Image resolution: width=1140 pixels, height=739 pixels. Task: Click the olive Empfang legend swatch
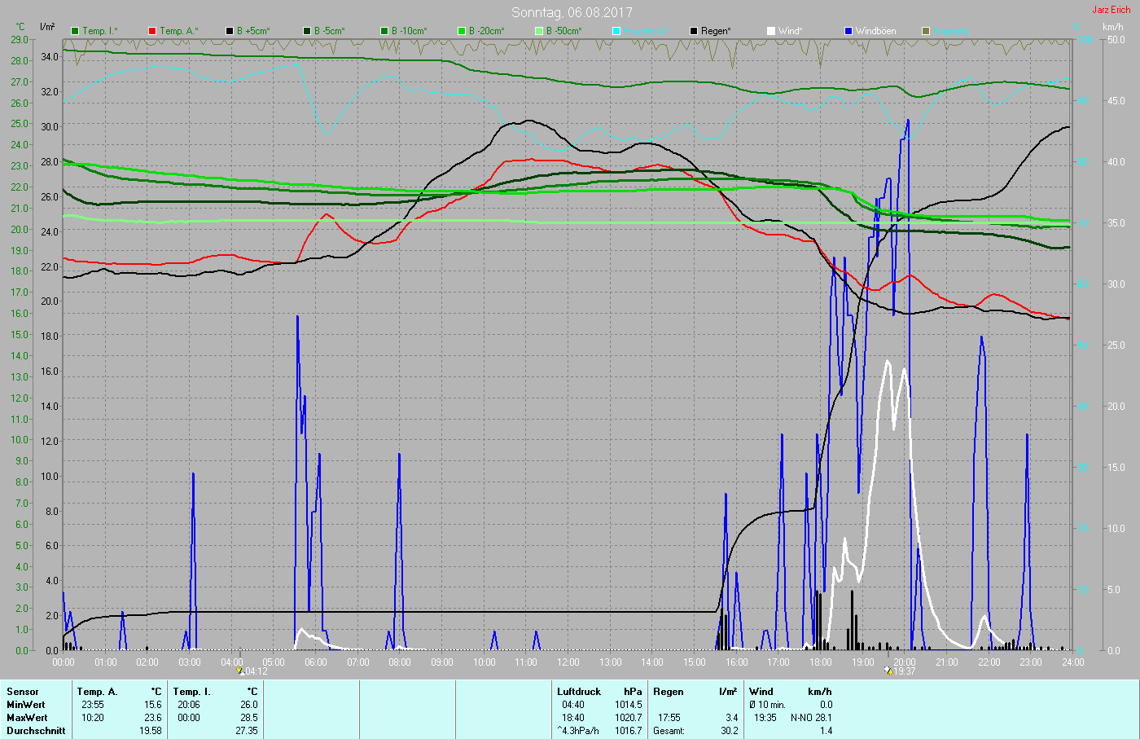coord(926,31)
